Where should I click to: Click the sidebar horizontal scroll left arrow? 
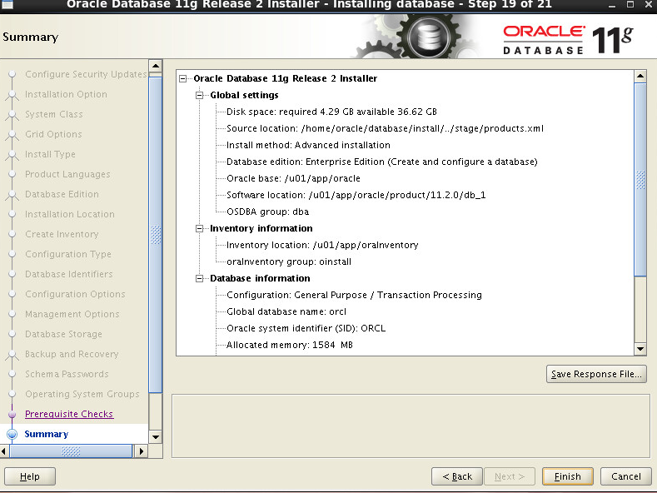[4, 451]
